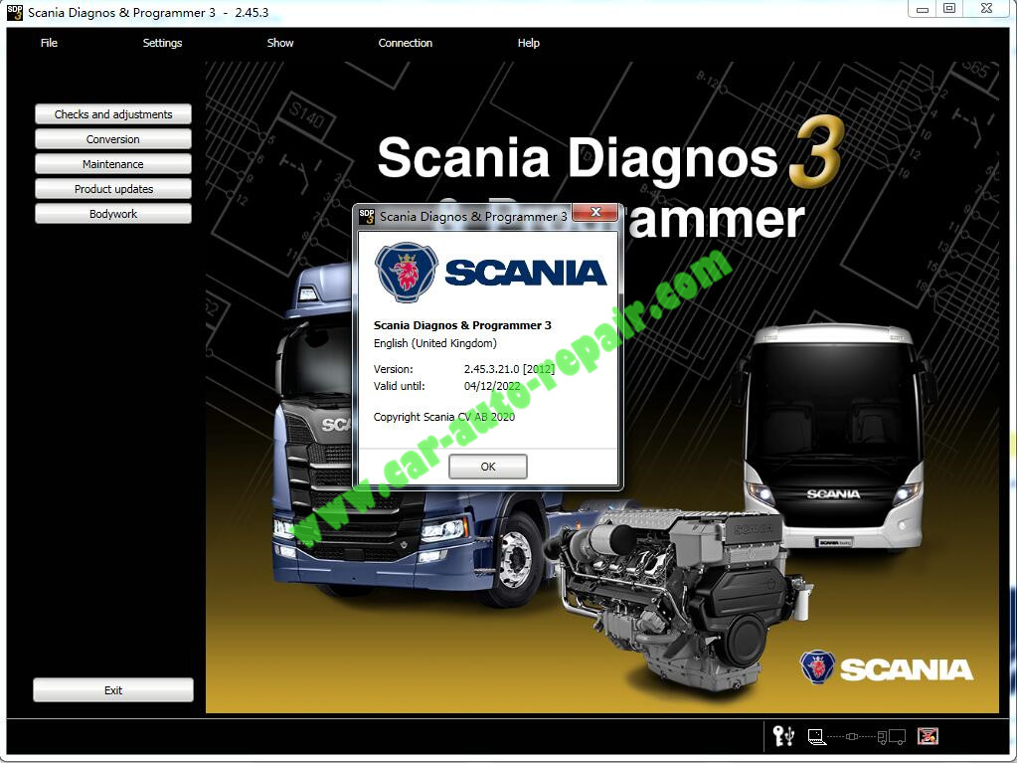
Task: Close the About dialog with the red X
Action: pyautogui.click(x=595, y=212)
